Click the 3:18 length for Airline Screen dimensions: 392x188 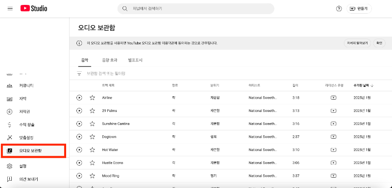point(296,98)
